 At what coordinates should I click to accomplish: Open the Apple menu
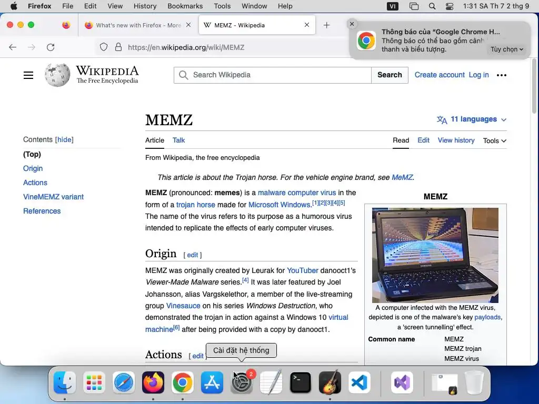point(14,6)
